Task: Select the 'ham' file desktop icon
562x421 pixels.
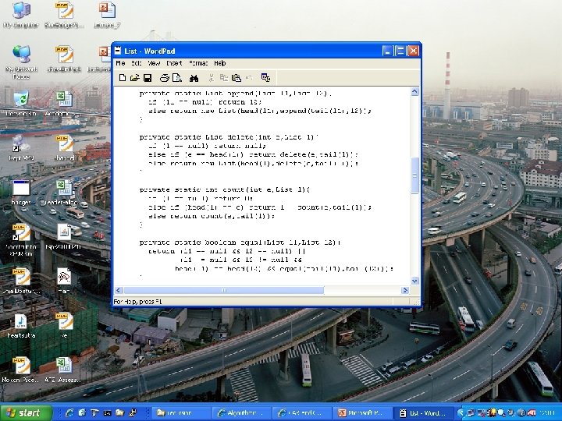Action: [64, 281]
